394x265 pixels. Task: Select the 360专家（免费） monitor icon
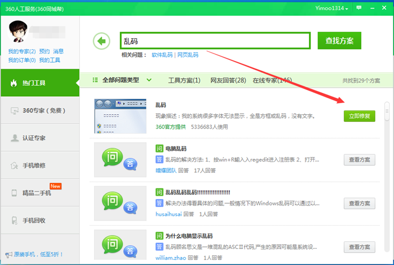(14, 111)
